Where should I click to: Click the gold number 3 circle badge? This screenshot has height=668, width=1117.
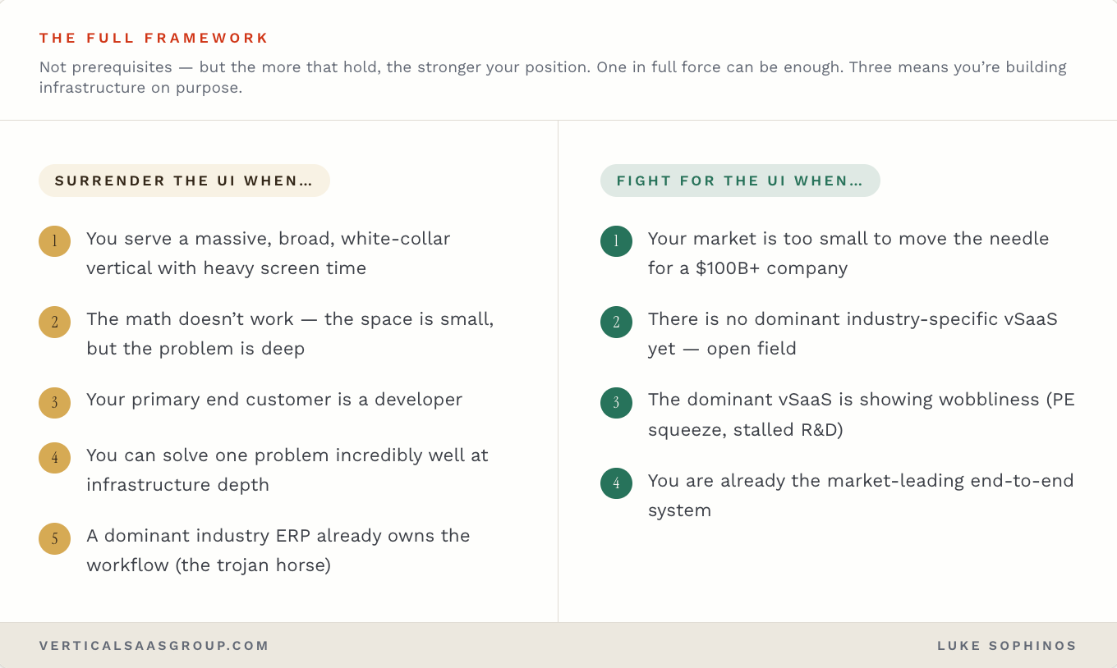tap(54, 403)
